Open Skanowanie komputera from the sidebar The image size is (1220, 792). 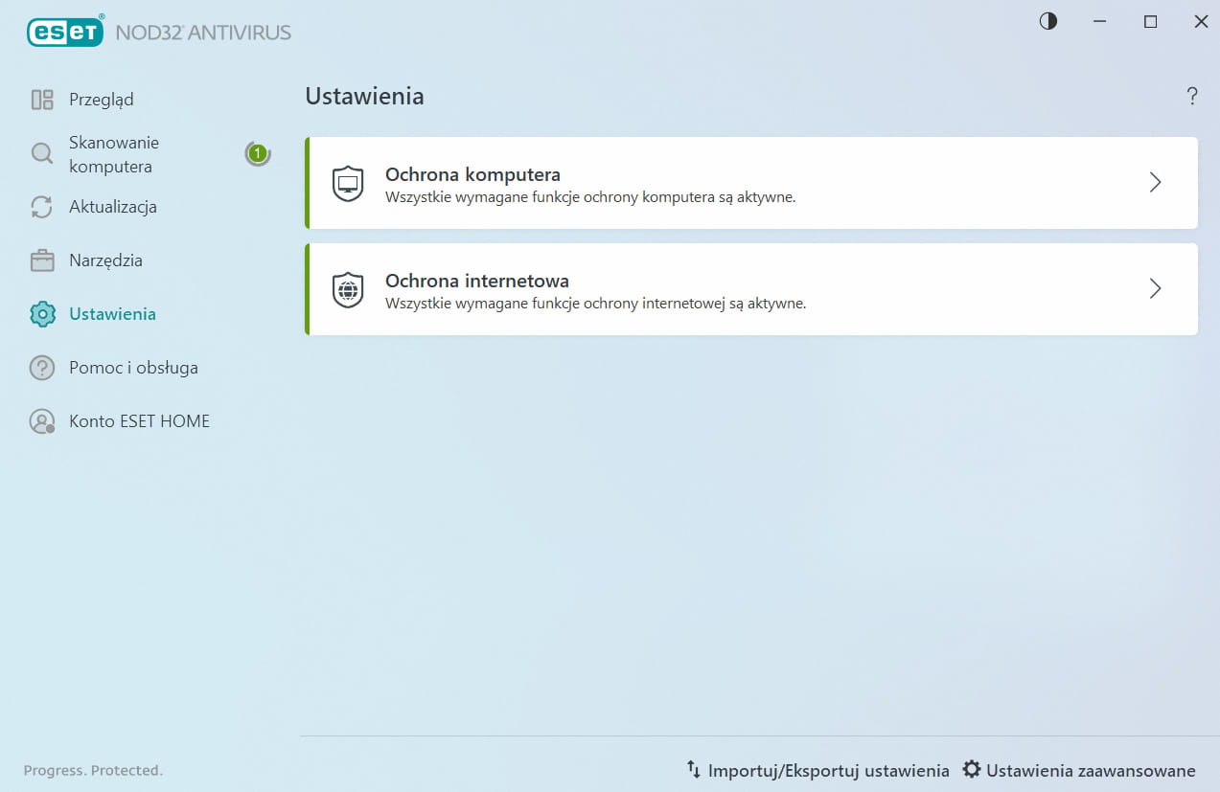click(x=113, y=154)
